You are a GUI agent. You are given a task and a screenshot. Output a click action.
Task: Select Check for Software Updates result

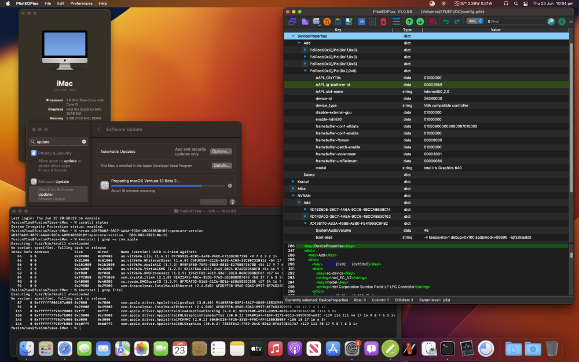point(58,194)
